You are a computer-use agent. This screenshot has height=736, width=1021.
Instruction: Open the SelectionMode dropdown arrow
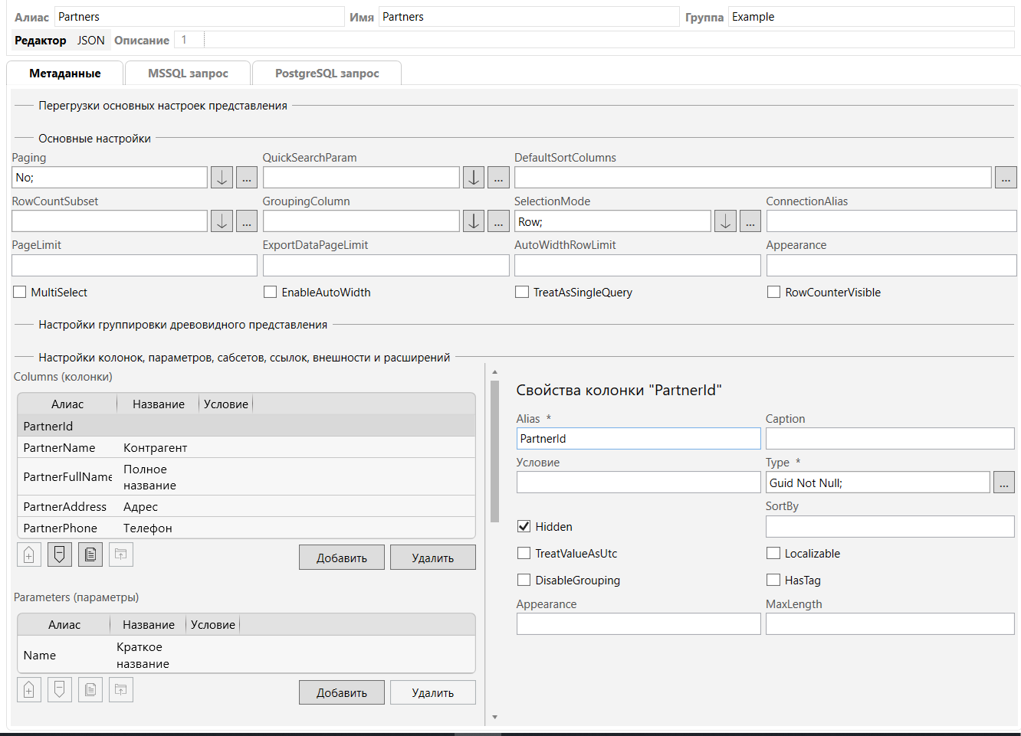click(x=725, y=221)
